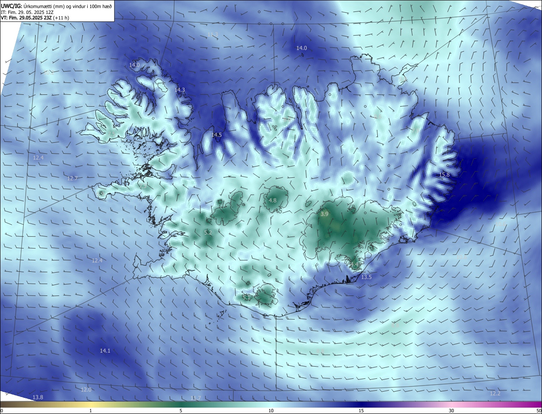The image size is (542, 414).
Task: Click the 12.7 value label west of Iceland
Action: pyautogui.click(x=72, y=178)
